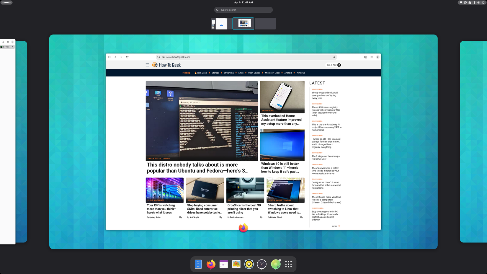
Task: Focus the Type to search field
Action: 243,10
